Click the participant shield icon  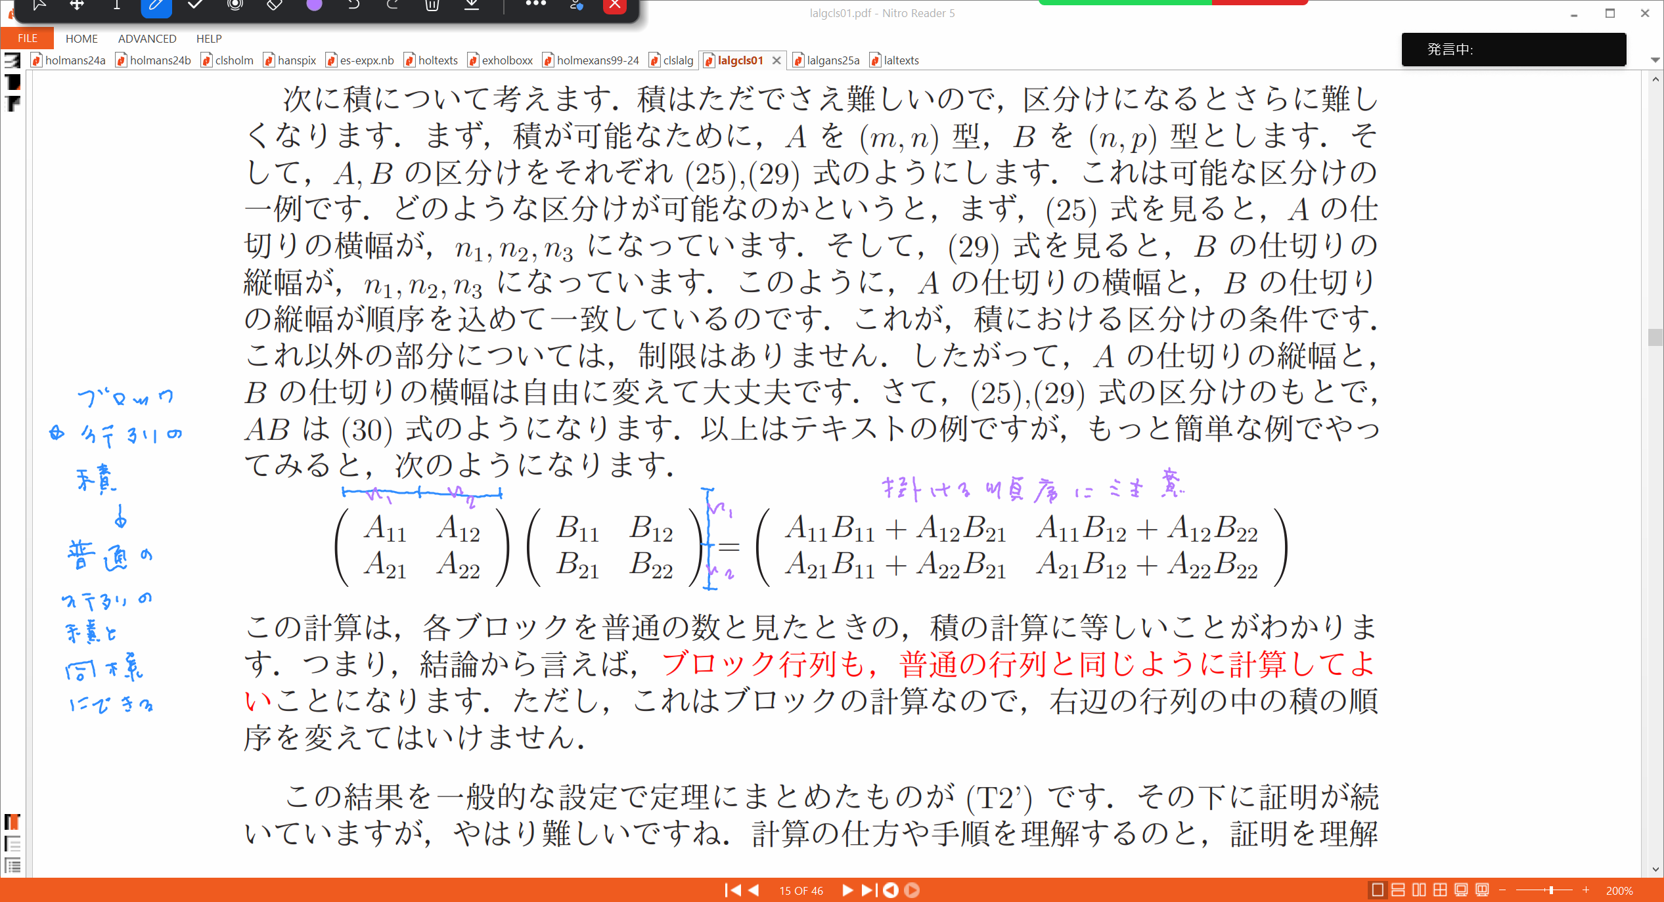pos(576,5)
